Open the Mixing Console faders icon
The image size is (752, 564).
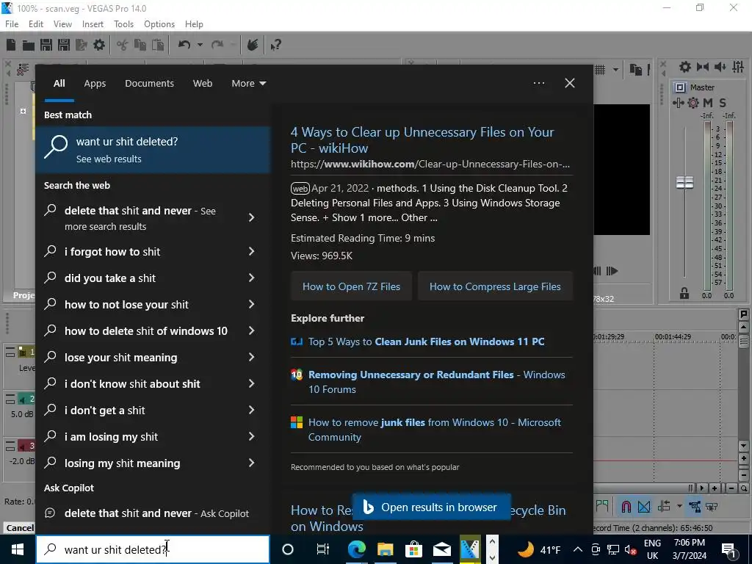click(x=738, y=67)
